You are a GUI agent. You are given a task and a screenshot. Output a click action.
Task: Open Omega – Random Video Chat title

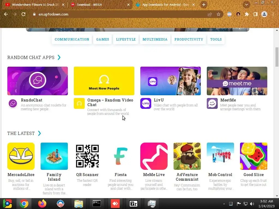coord(110,102)
